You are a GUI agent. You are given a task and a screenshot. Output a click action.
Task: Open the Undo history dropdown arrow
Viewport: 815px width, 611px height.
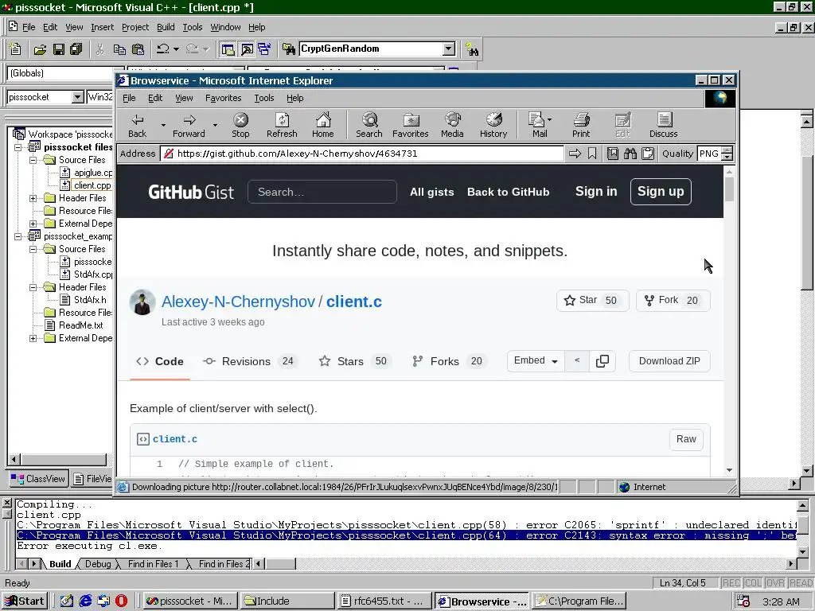(x=176, y=49)
